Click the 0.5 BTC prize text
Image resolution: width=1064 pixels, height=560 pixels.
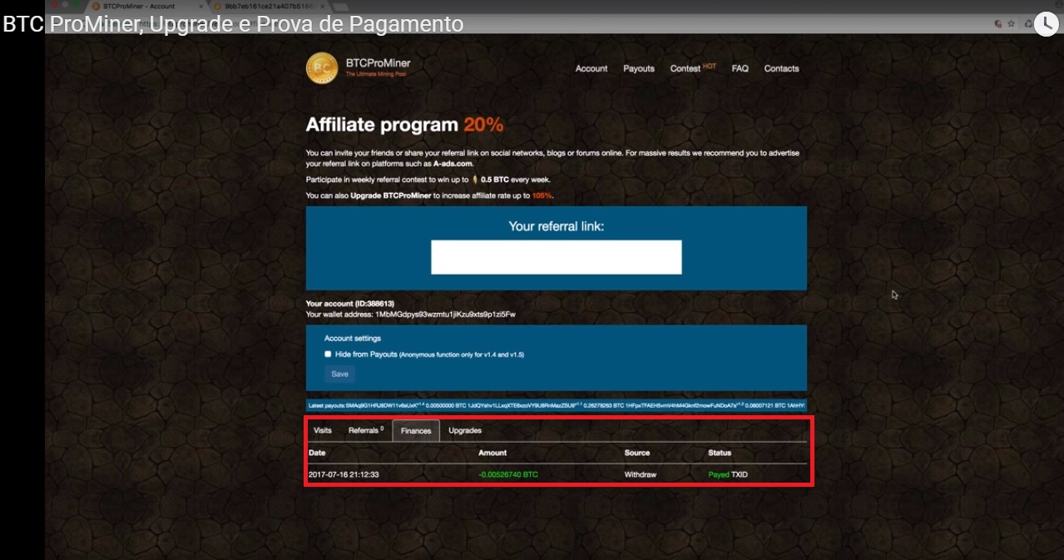point(497,180)
